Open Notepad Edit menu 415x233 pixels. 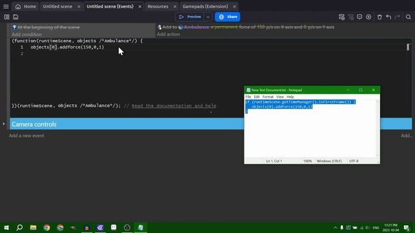click(257, 97)
